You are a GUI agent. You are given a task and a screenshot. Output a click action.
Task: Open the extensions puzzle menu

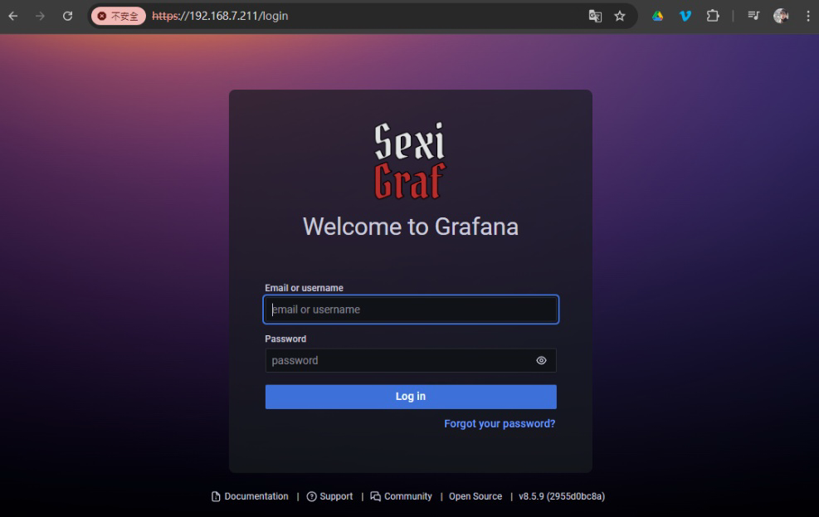click(713, 17)
